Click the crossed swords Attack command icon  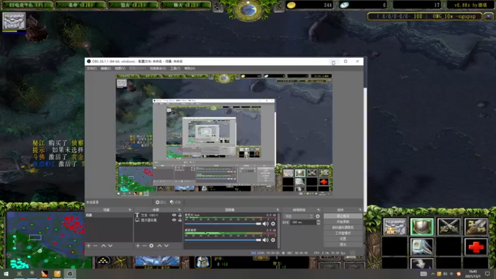448,226
